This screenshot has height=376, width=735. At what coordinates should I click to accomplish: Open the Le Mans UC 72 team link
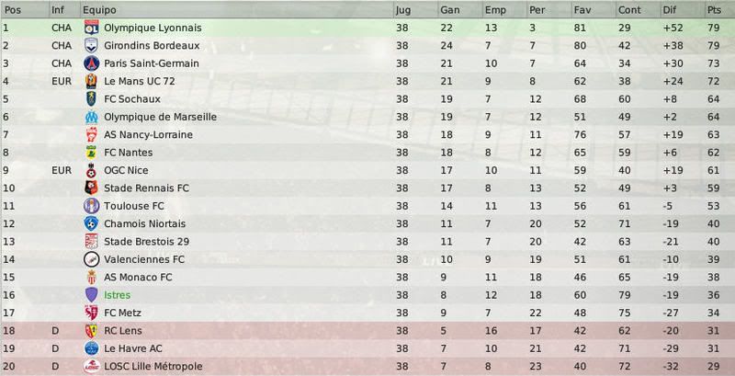140,81
